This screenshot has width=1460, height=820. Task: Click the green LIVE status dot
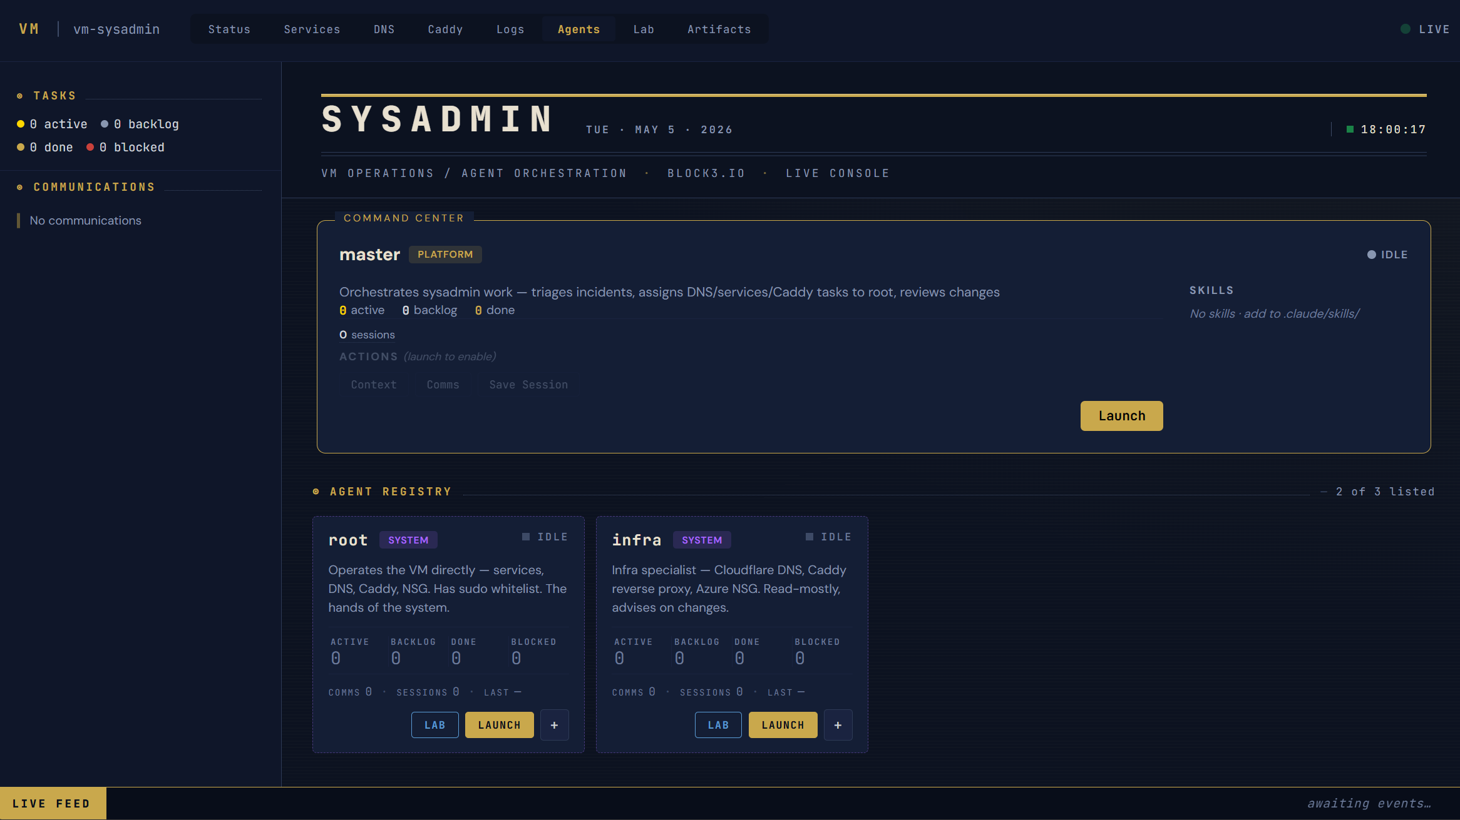click(x=1406, y=29)
